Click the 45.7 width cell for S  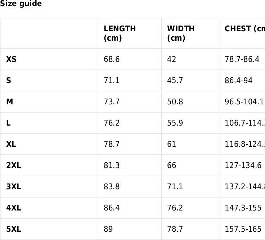(175, 81)
